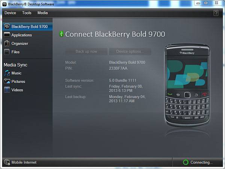Select the Organizer sidebar entry
Viewport: 225px width, 169px height.
19,44
